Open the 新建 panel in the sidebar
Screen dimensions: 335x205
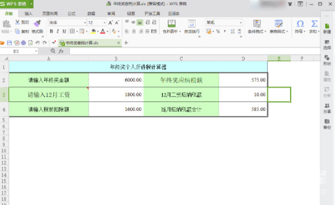(327, 28)
